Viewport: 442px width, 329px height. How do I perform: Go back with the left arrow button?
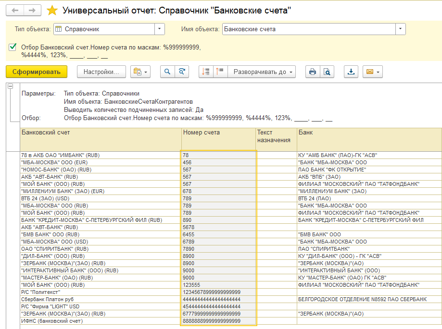click(x=15, y=11)
